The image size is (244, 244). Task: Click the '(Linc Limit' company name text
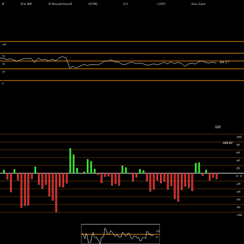(x=198, y=4)
